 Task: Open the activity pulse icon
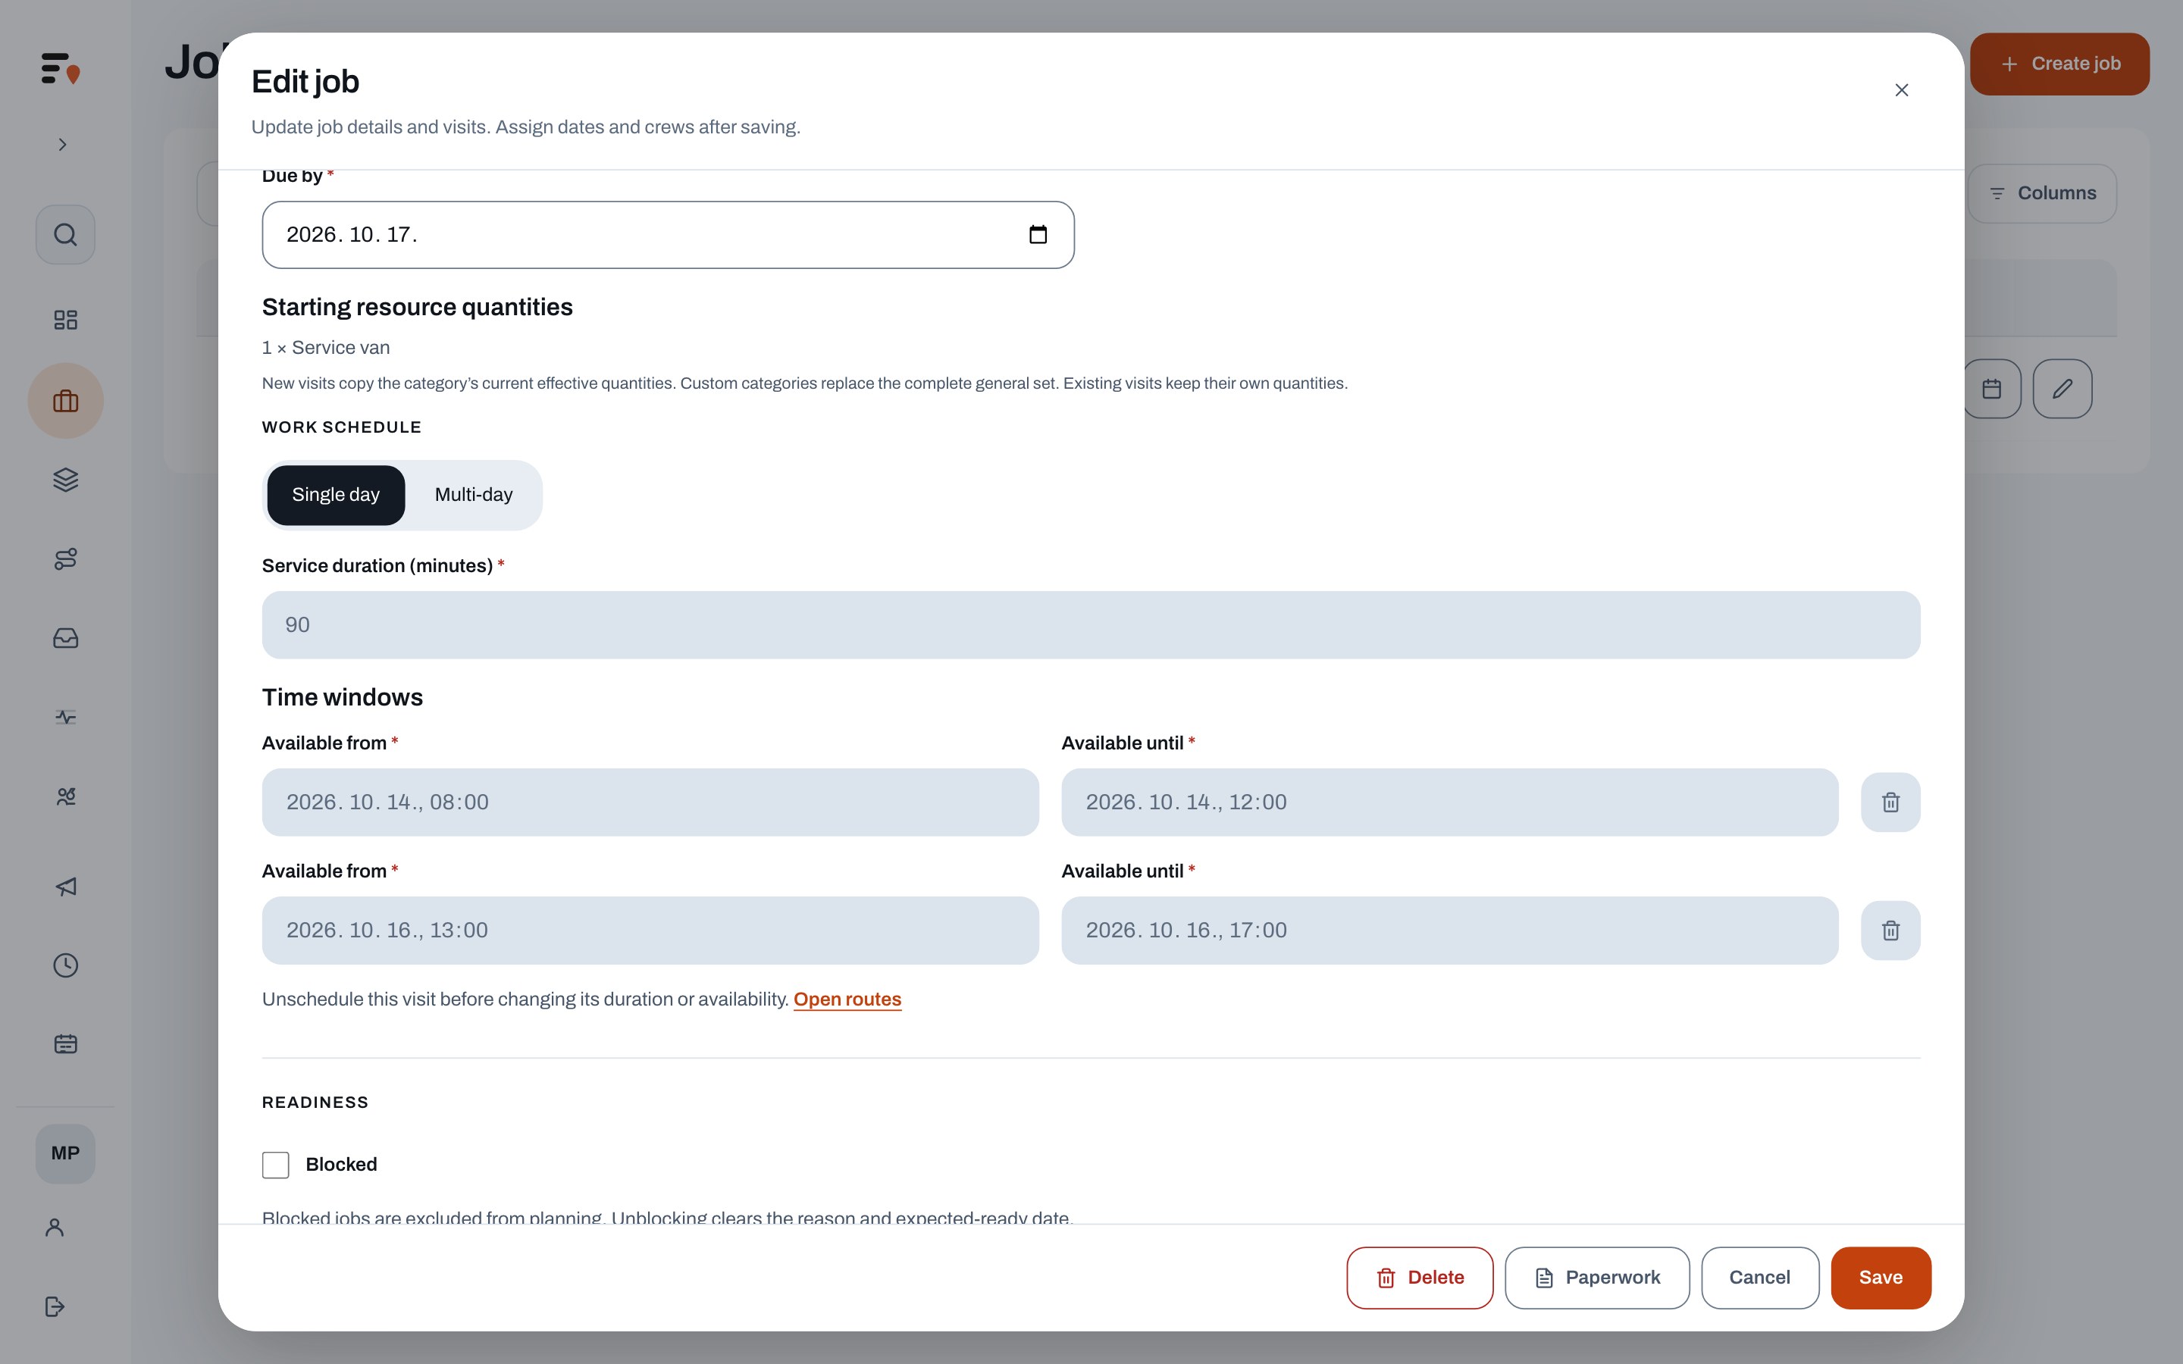[x=65, y=717]
